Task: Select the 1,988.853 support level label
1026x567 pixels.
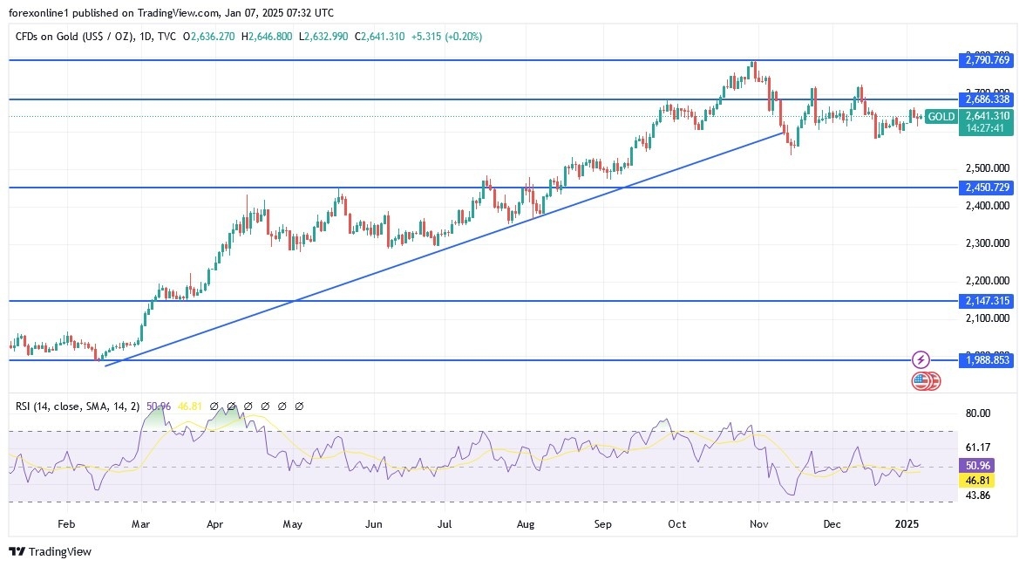Action: tap(986, 359)
